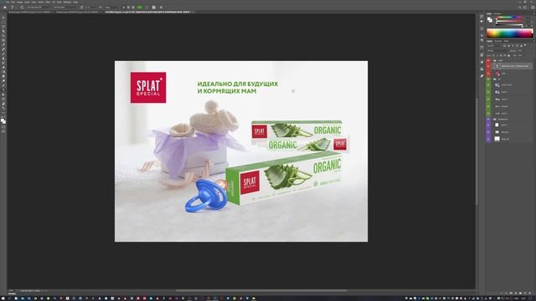Viewport: 536px width, 301px height.
Task: Toggle the Character and Paragraph panels icon
Action: click(x=154, y=8)
